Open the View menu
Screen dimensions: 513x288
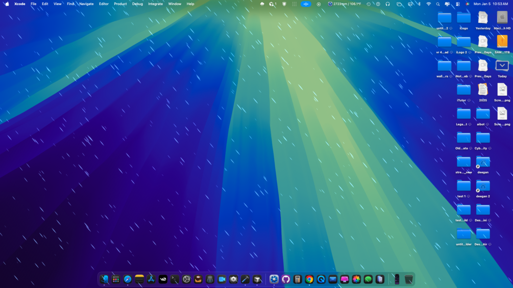57,4
